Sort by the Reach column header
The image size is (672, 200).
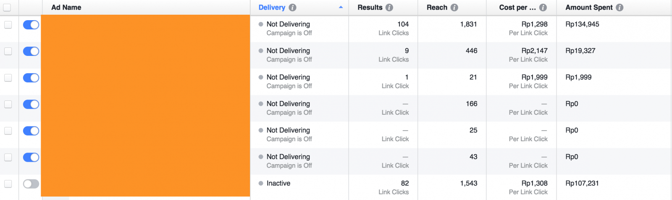[x=437, y=8]
